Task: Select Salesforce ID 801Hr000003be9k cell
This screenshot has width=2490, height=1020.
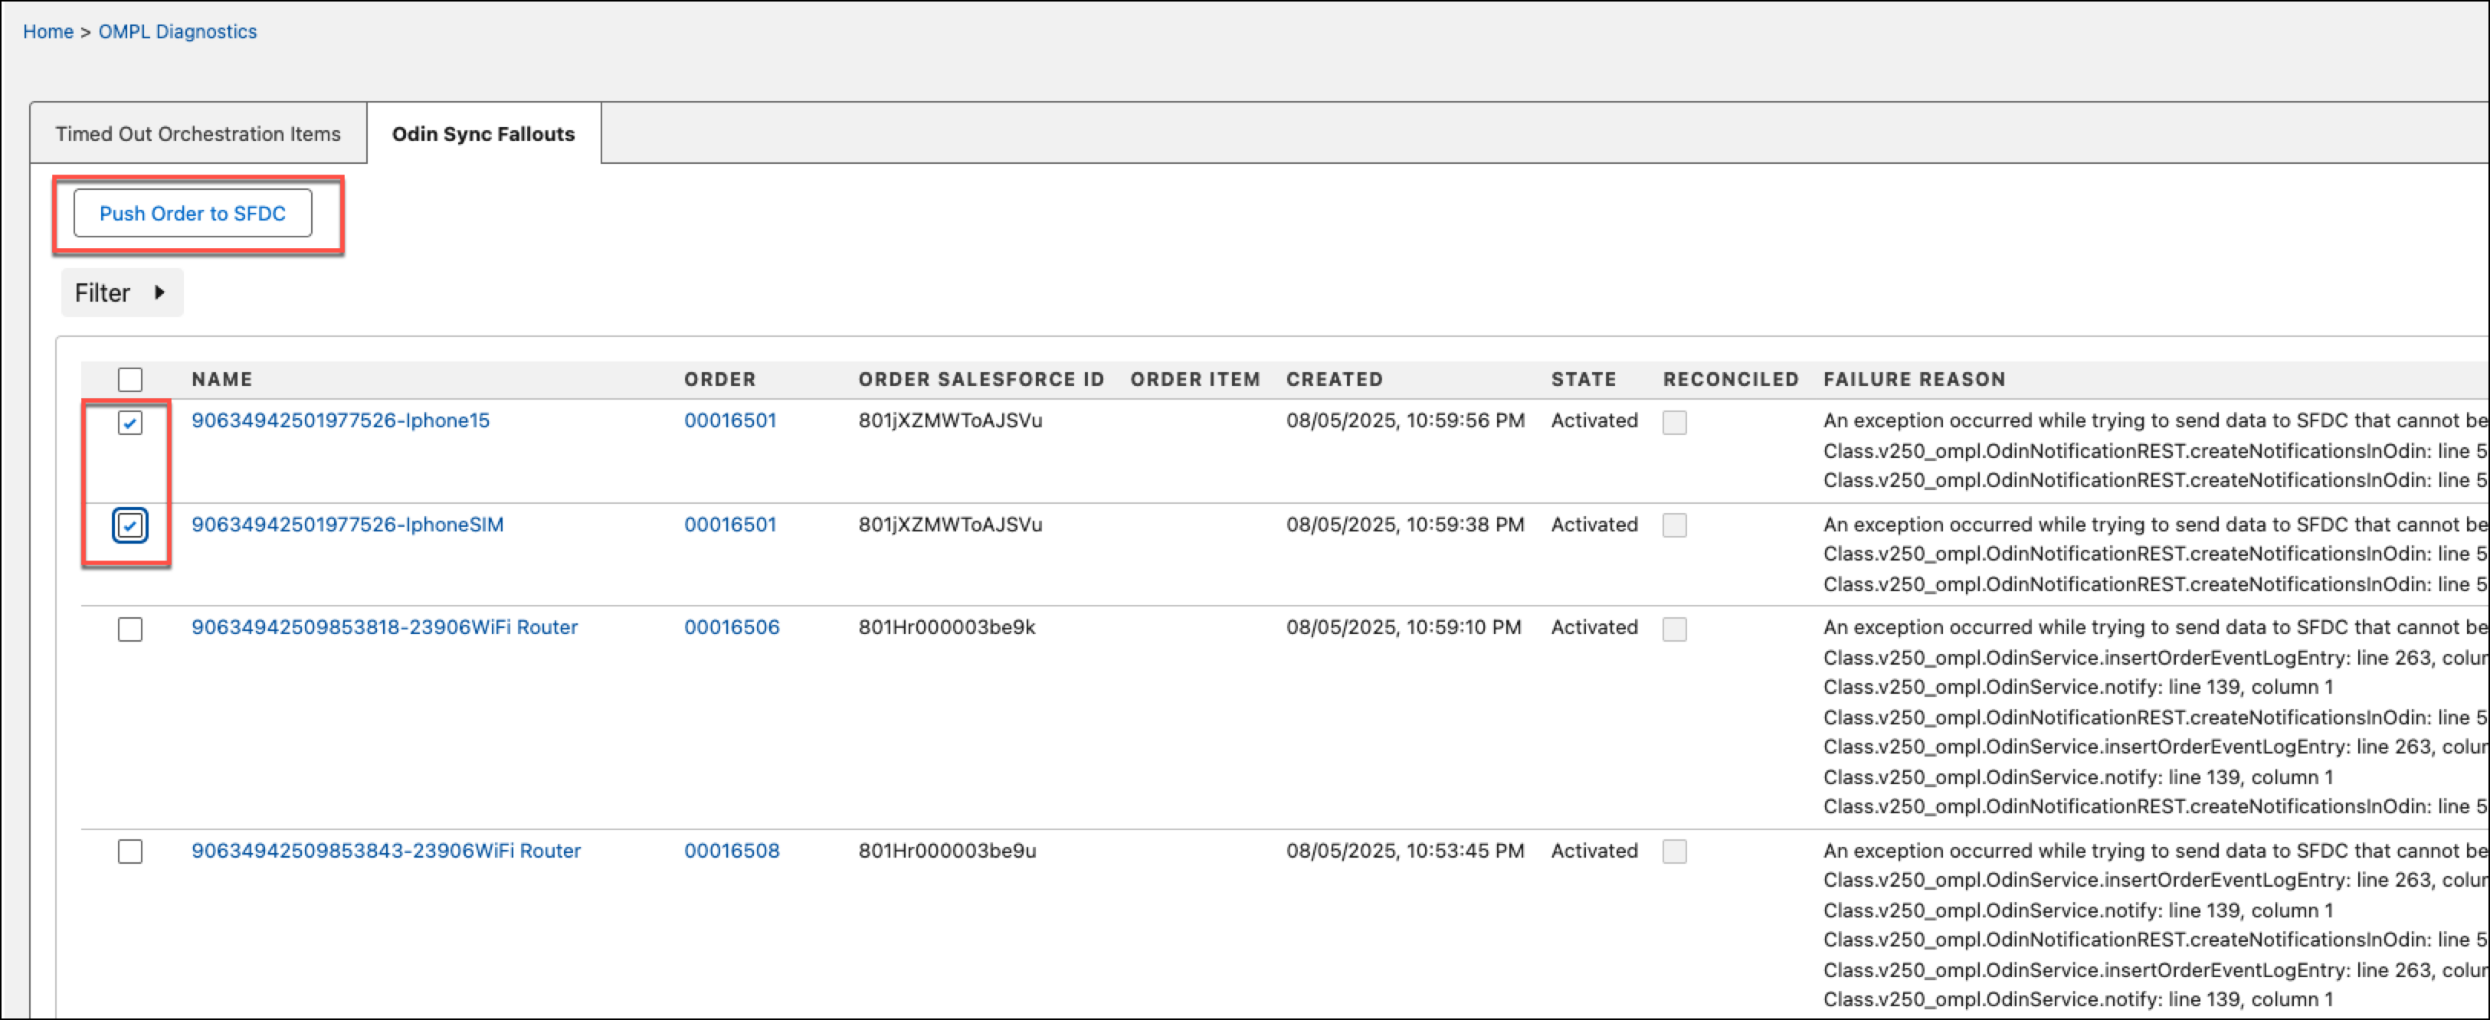Action: (947, 628)
